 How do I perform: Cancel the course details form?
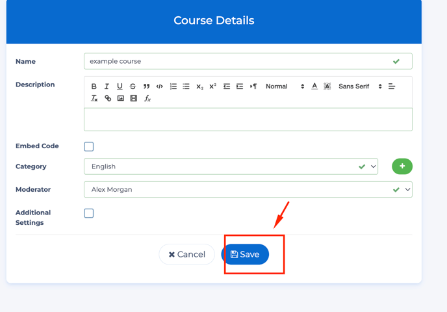tap(186, 254)
